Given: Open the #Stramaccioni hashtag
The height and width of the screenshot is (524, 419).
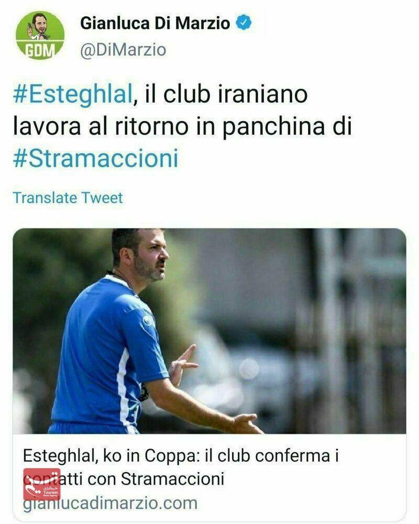Looking at the screenshot, I should 95,158.
